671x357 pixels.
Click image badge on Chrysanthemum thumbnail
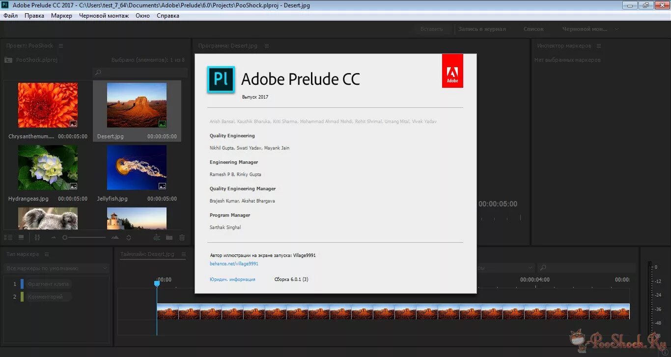73,124
